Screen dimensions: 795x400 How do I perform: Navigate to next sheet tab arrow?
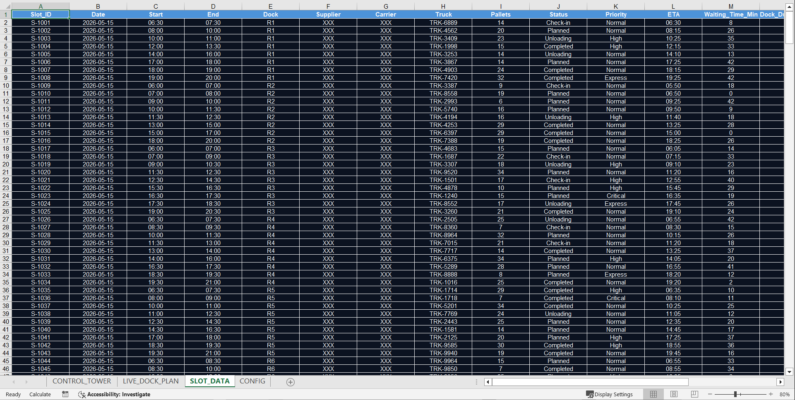pos(26,382)
